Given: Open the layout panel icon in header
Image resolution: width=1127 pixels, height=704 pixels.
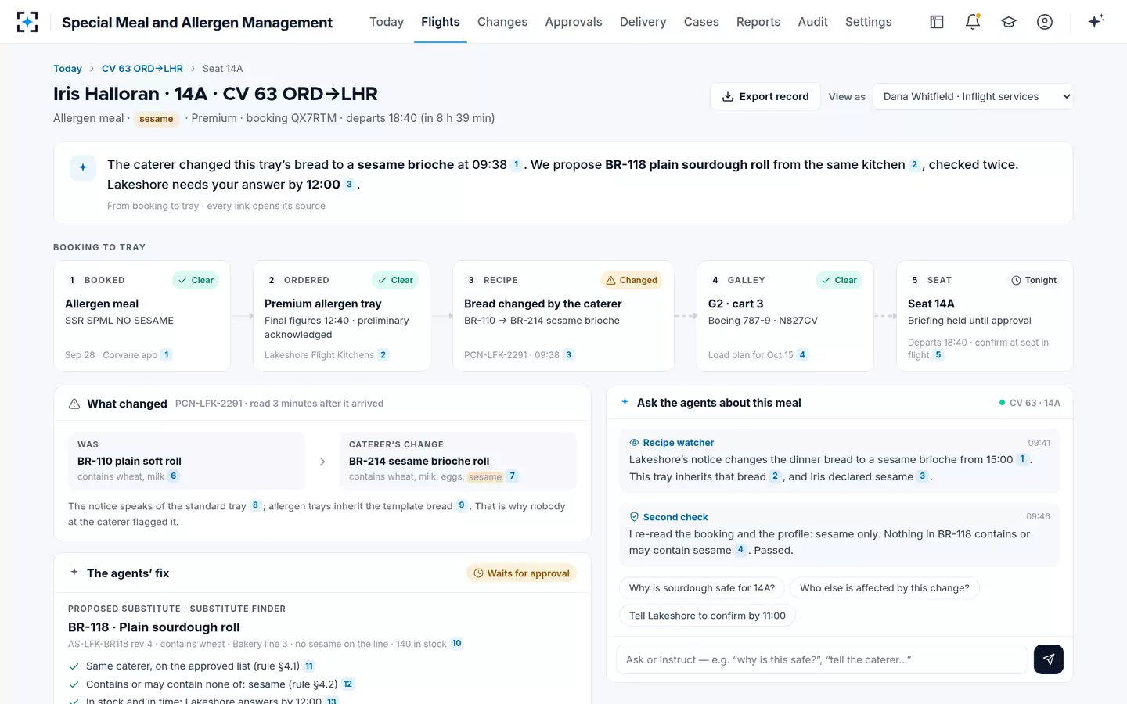Looking at the screenshot, I should (937, 22).
